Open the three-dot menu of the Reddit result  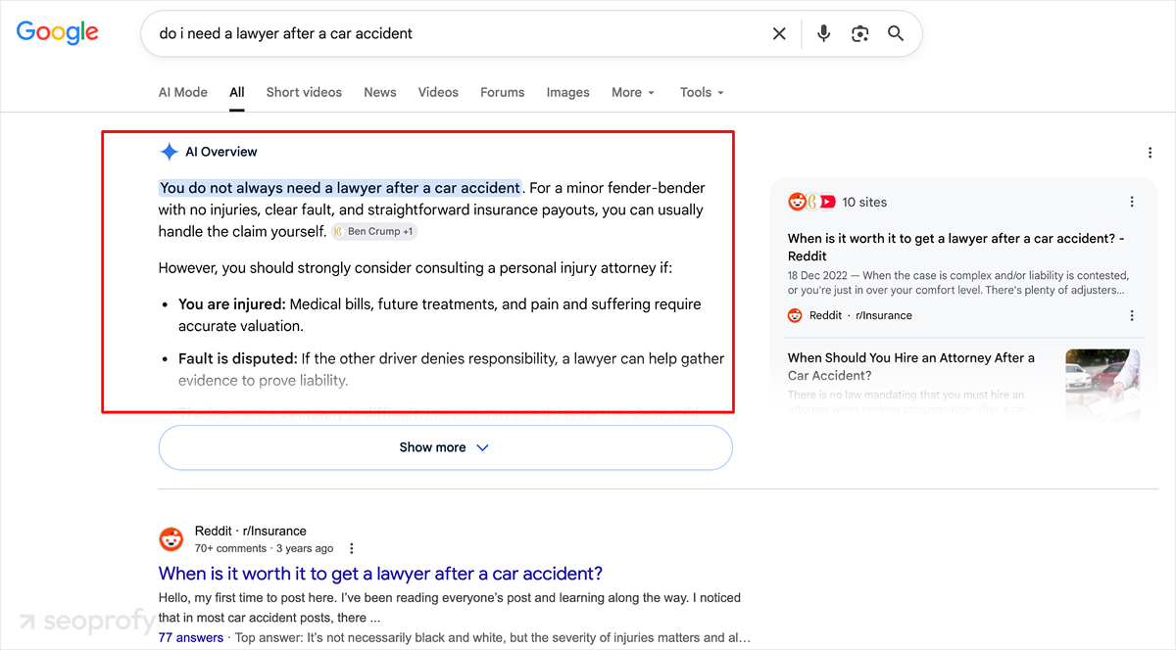coord(352,548)
